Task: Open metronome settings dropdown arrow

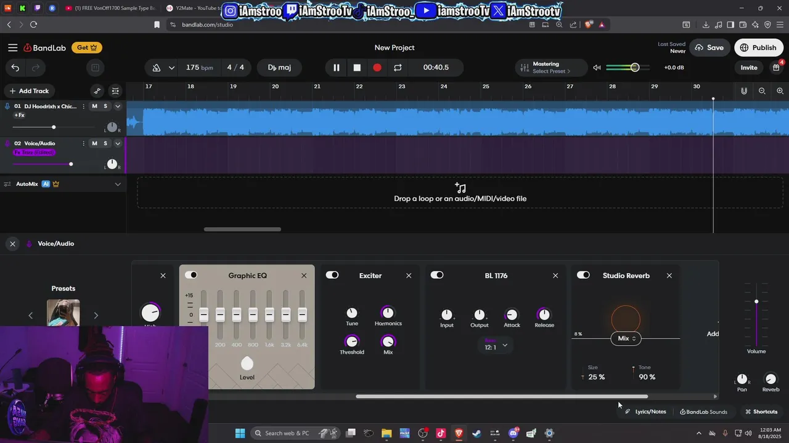Action: click(171, 68)
